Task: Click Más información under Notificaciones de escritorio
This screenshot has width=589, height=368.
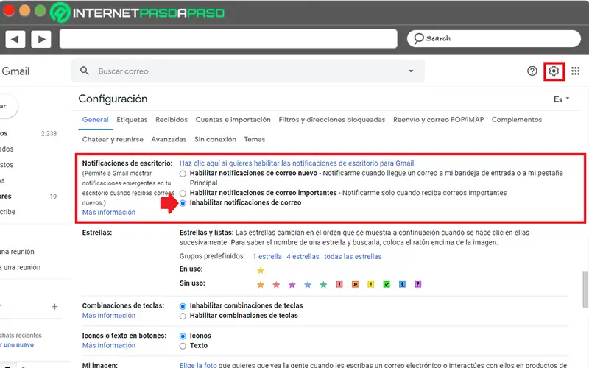Action: coord(109,212)
